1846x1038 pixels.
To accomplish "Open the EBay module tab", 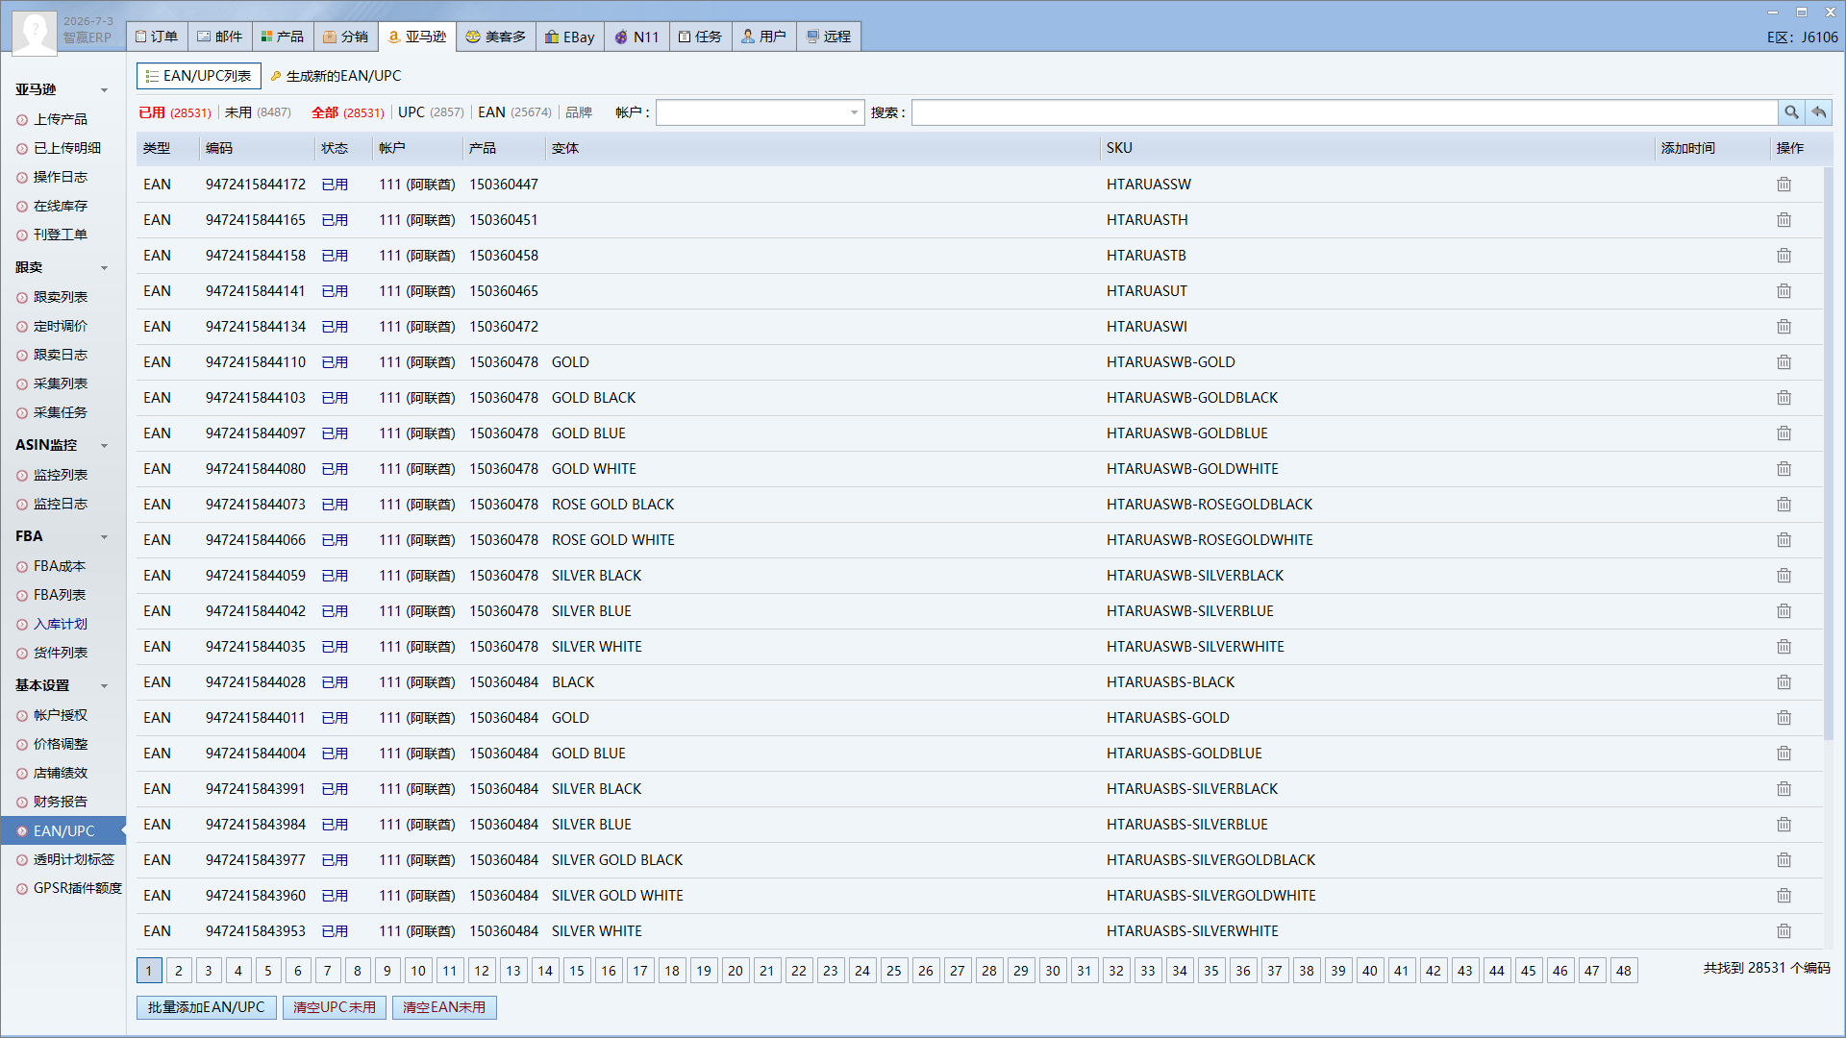I will click(x=570, y=37).
